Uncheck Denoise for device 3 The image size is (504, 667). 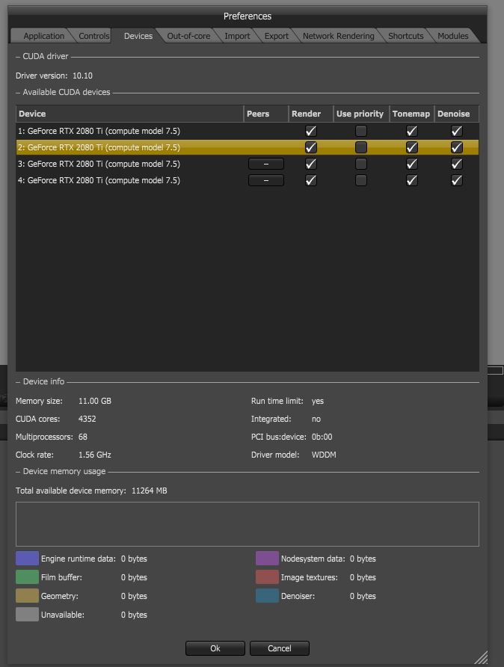pos(456,164)
